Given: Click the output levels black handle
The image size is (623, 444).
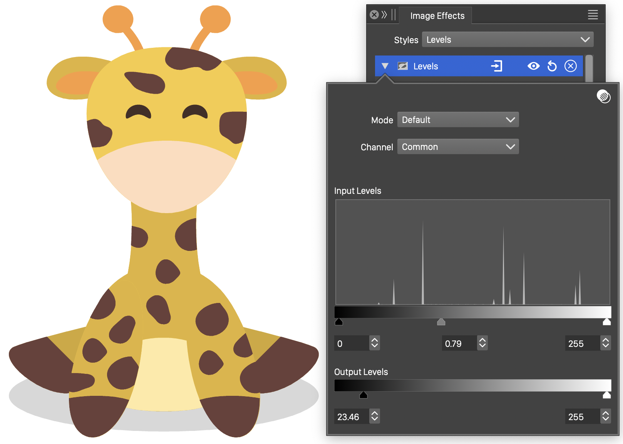Looking at the screenshot, I should point(363,395).
